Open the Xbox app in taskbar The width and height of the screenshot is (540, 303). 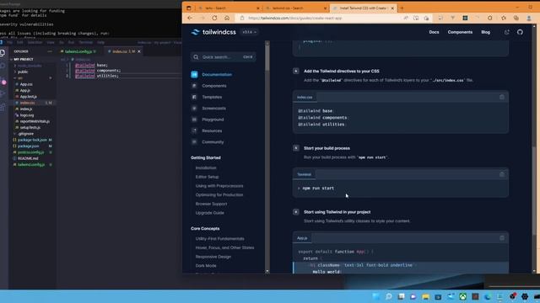[x=463, y=296]
